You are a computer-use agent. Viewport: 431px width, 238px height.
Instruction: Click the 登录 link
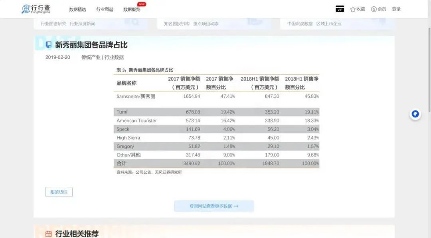(x=396, y=9)
